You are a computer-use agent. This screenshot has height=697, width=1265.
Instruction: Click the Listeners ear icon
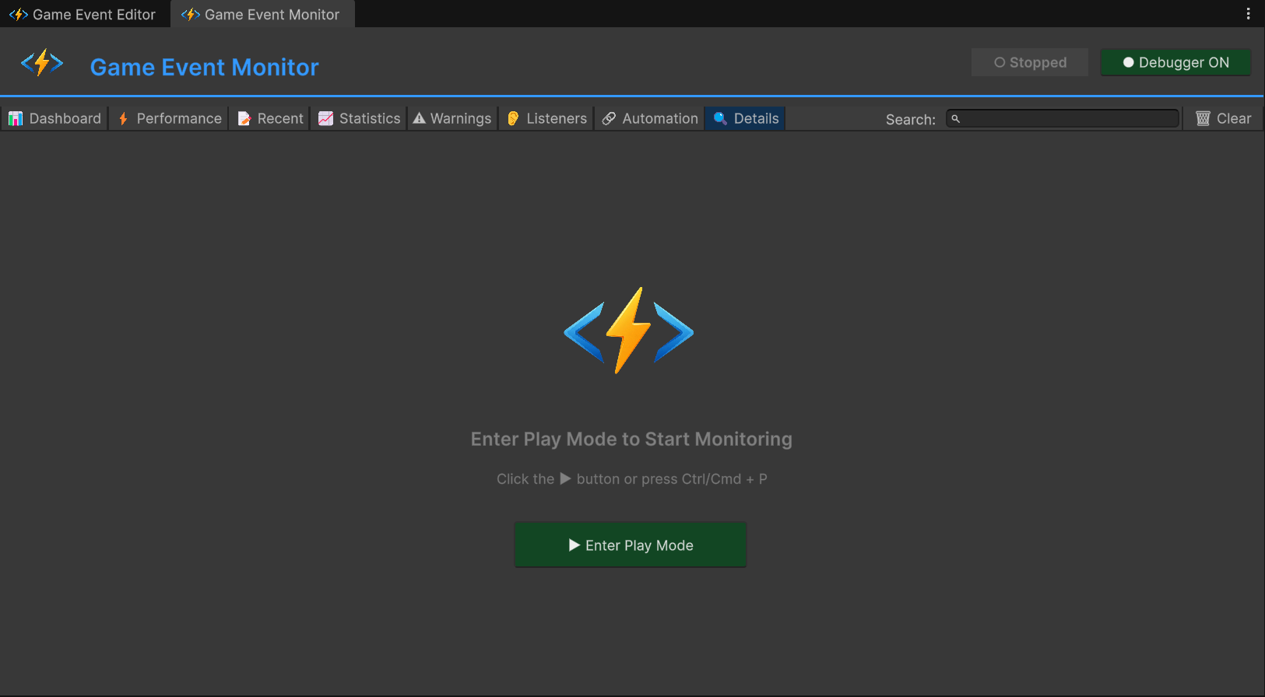[513, 118]
